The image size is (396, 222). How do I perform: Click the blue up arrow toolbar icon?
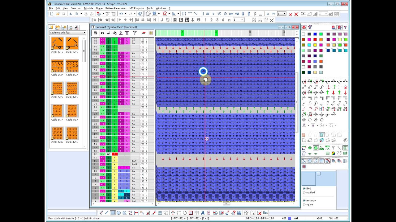[x=249, y=14]
